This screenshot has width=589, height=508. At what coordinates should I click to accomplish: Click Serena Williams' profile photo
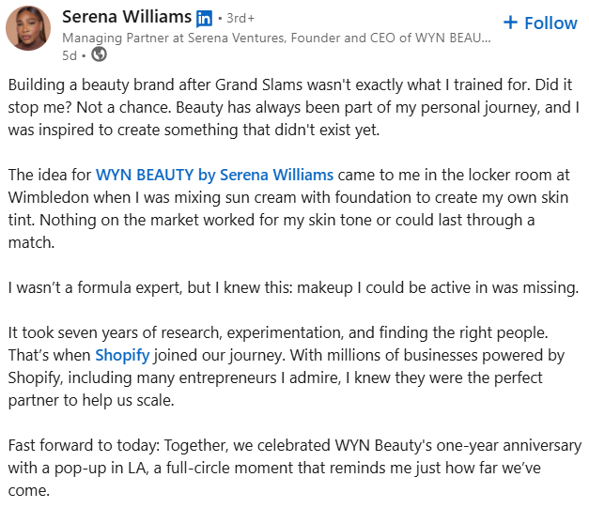(x=29, y=28)
